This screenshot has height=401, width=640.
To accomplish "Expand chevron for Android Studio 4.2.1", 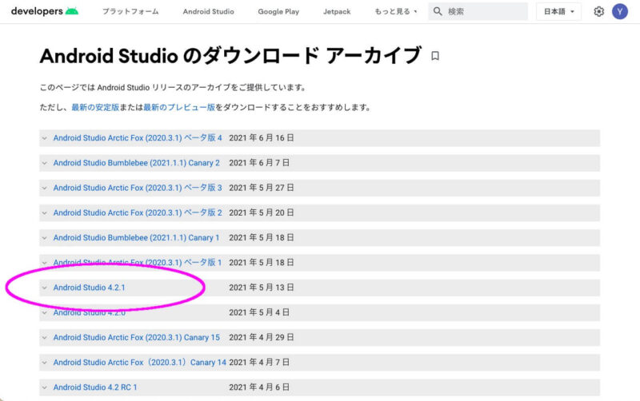I will click(45, 288).
